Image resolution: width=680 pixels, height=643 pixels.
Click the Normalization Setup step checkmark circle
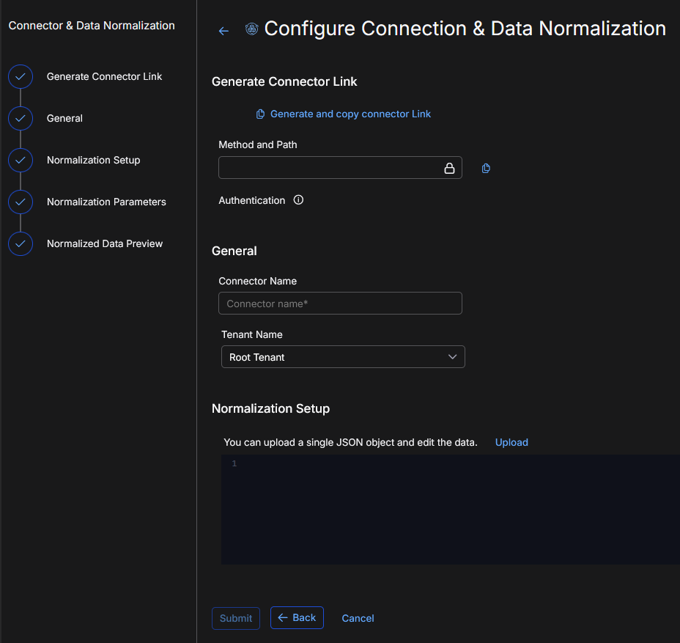point(21,160)
